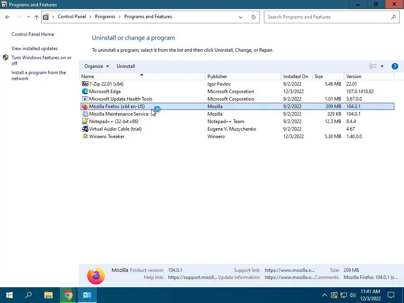Open recent locations dropdown arrow
Screen dimensions: 404x303
[28, 17]
